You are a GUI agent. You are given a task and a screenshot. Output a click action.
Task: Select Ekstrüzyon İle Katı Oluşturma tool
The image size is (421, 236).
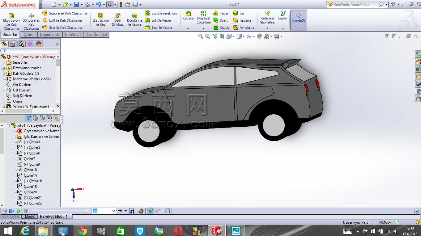click(11, 21)
